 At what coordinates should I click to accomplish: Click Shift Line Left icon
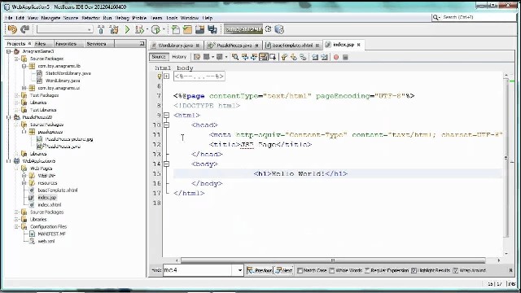pyautogui.click(x=315, y=57)
